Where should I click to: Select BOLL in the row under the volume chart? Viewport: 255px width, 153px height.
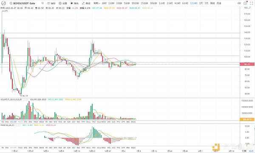click(88, 122)
